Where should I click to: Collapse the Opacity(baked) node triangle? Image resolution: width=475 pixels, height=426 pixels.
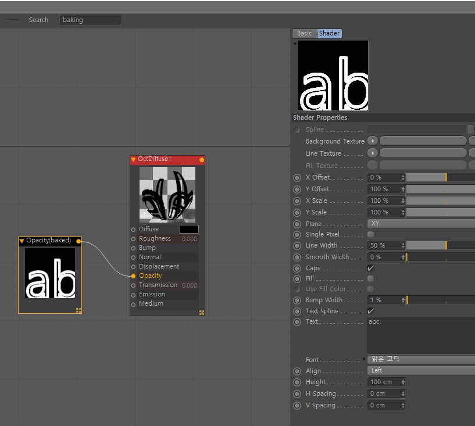[x=22, y=241]
